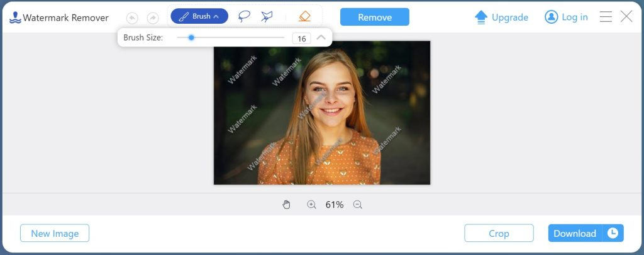Image resolution: width=644 pixels, height=255 pixels.
Task: Click the Brush Size slider handle
Action: tap(191, 38)
